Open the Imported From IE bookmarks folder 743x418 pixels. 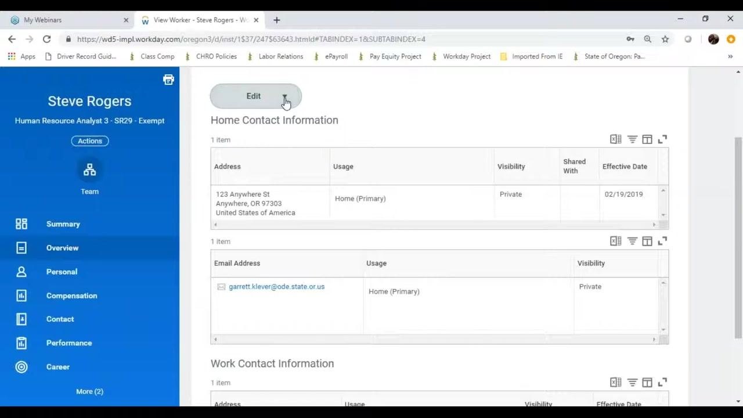[x=531, y=56]
